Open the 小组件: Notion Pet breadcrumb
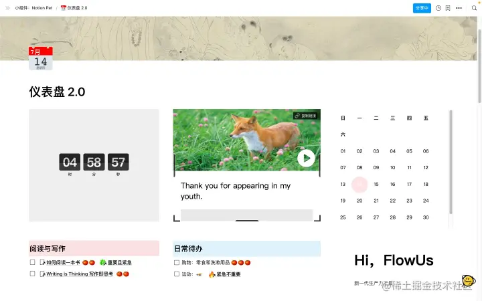The height and width of the screenshot is (301, 482). click(33, 8)
